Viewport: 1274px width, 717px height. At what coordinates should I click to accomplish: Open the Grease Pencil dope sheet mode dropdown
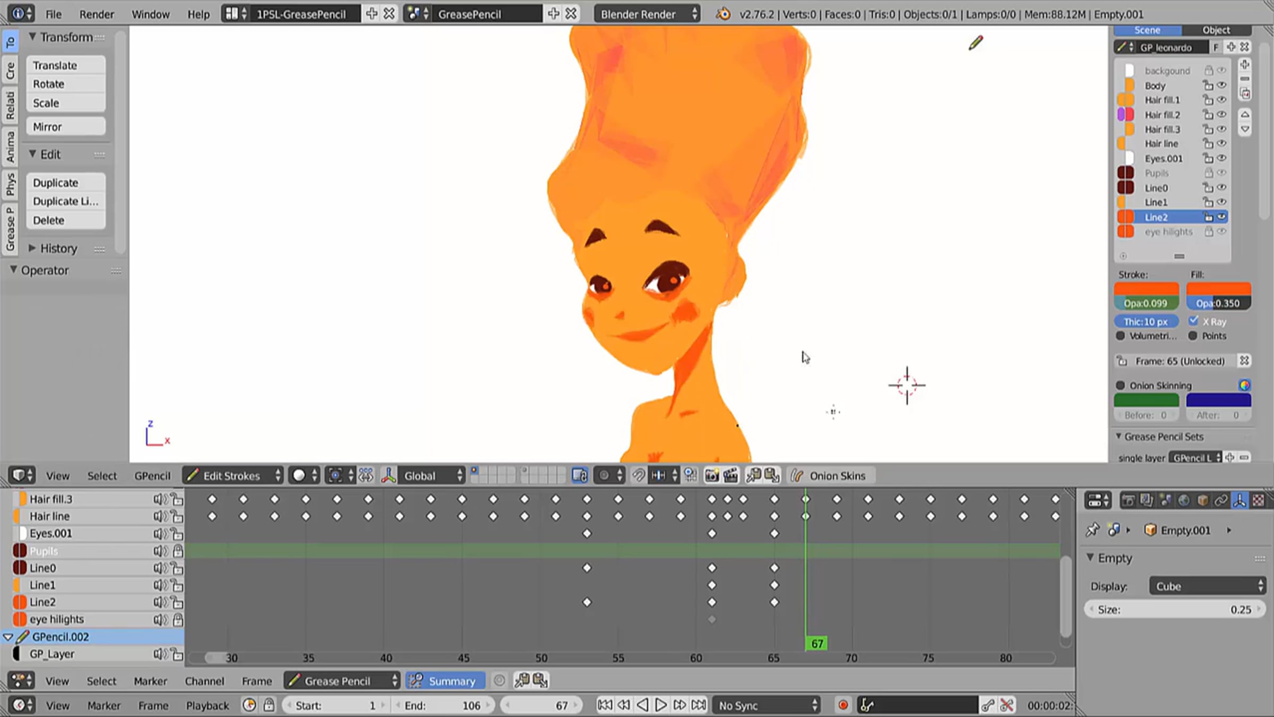click(x=342, y=680)
